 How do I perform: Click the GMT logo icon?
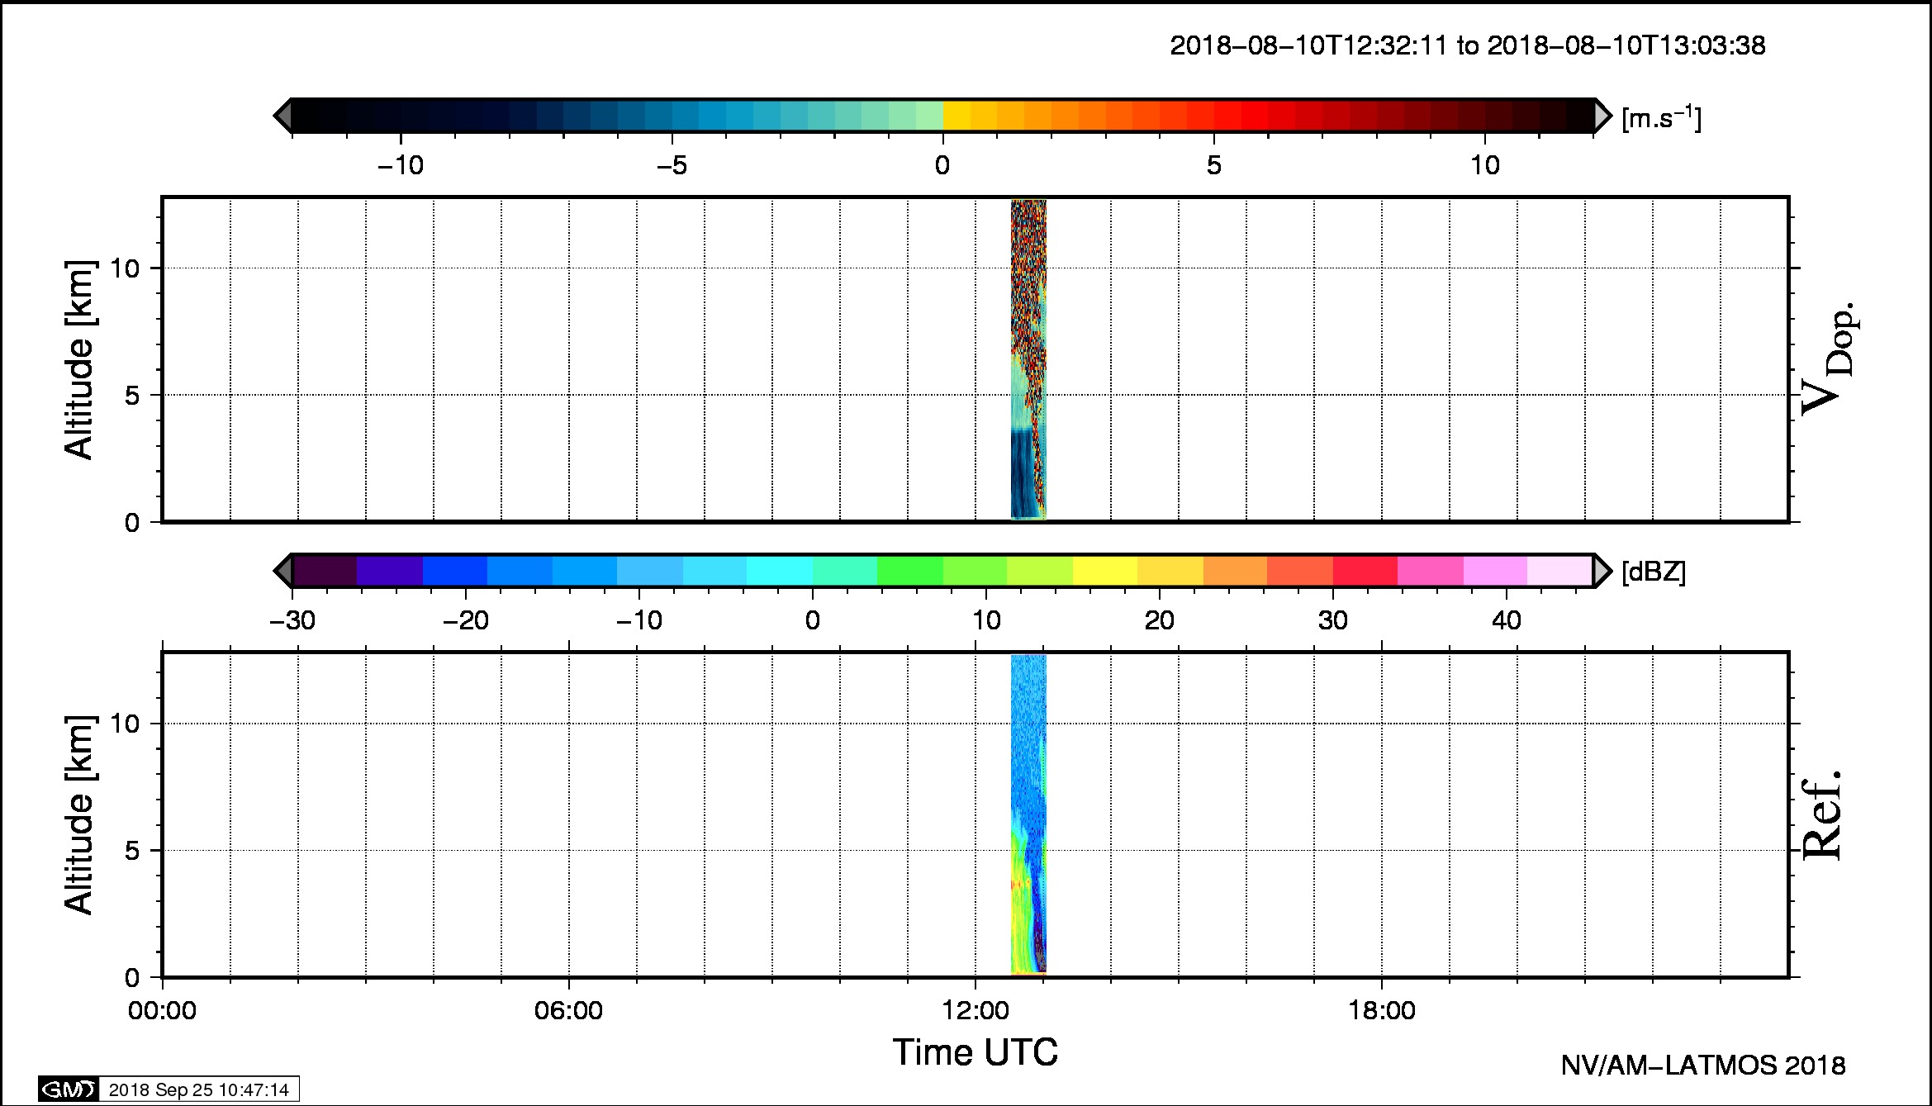(69, 1089)
